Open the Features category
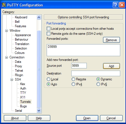 (20, 26)
